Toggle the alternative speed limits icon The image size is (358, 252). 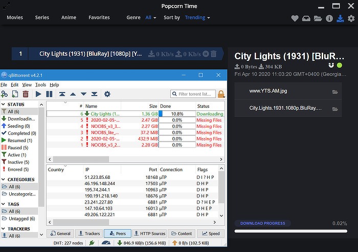[x=106, y=243]
